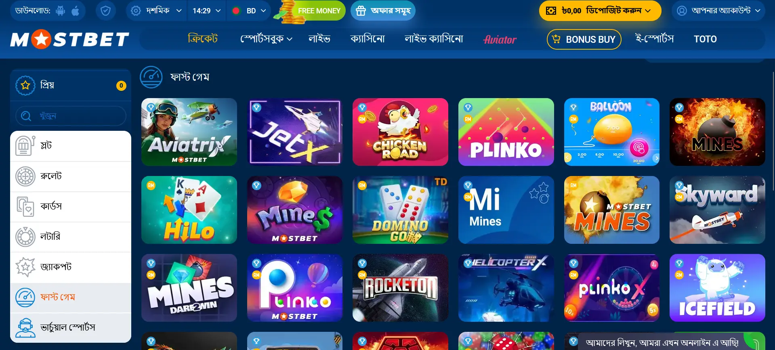This screenshot has height=350, width=775.
Task: Open the gift box offers icon
Action: [x=361, y=11]
